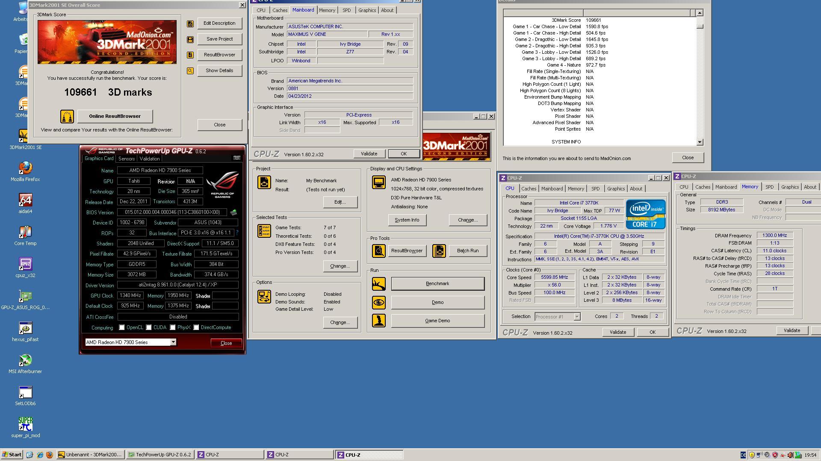The width and height of the screenshot is (821, 461).
Task: Click Details list scrollbar up arrow
Action: click(x=700, y=13)
